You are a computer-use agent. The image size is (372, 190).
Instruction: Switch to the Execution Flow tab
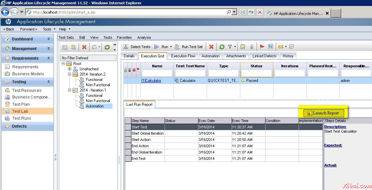pyautogui.click(x=183, y=56)
